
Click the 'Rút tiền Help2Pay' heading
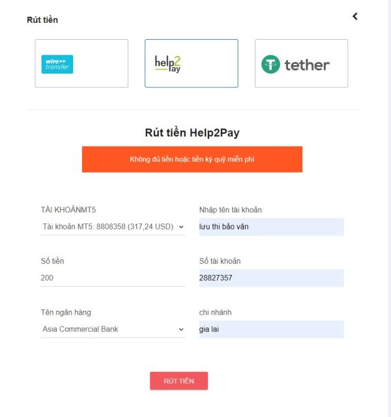(192, 133)
